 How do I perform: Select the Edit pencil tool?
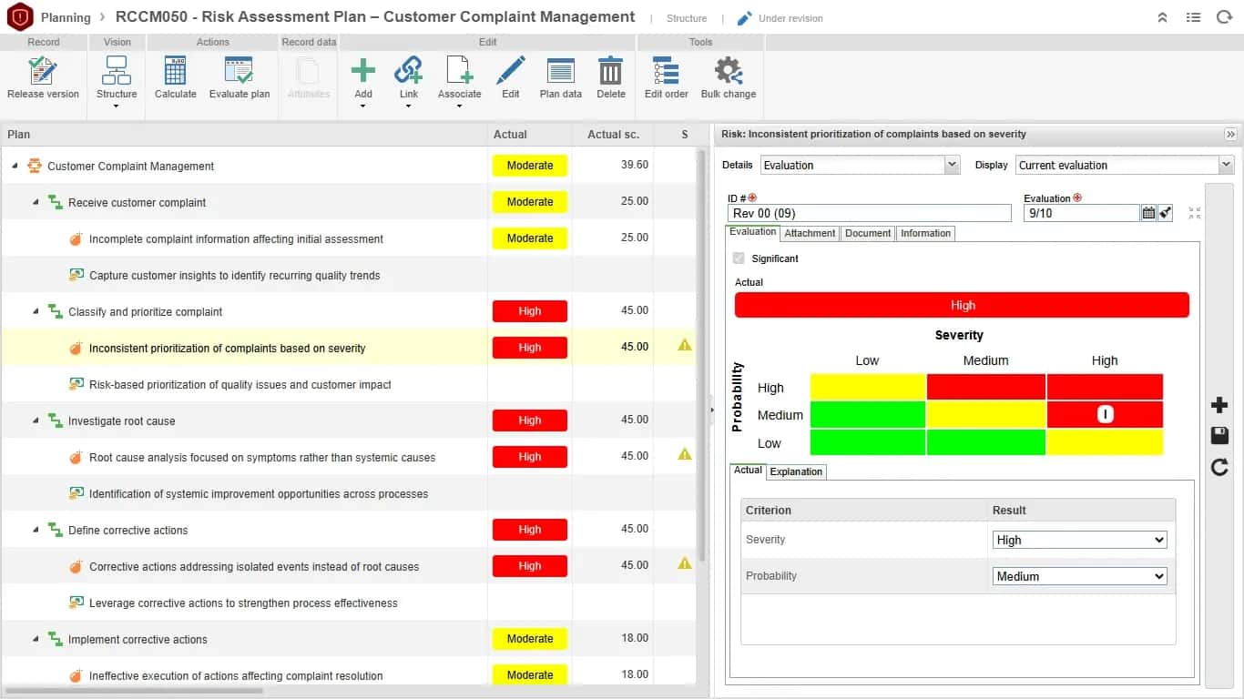(511, 71)
